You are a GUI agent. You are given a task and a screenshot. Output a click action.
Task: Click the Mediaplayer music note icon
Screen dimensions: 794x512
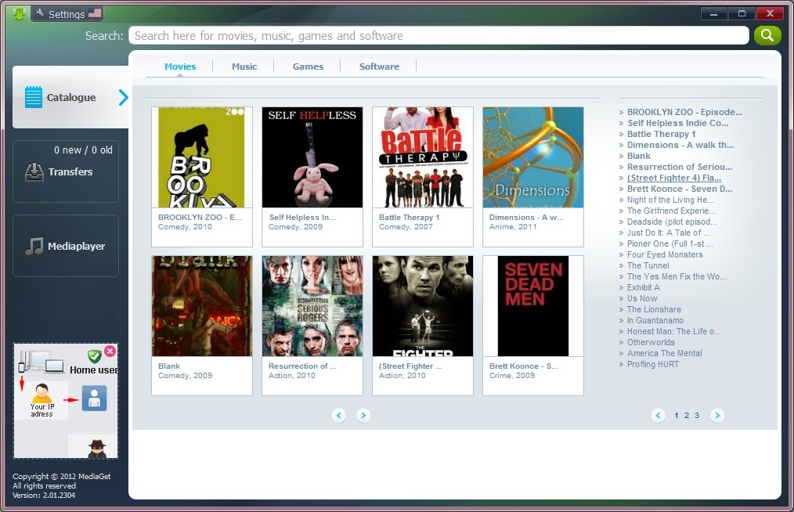(x=34, y=246)
